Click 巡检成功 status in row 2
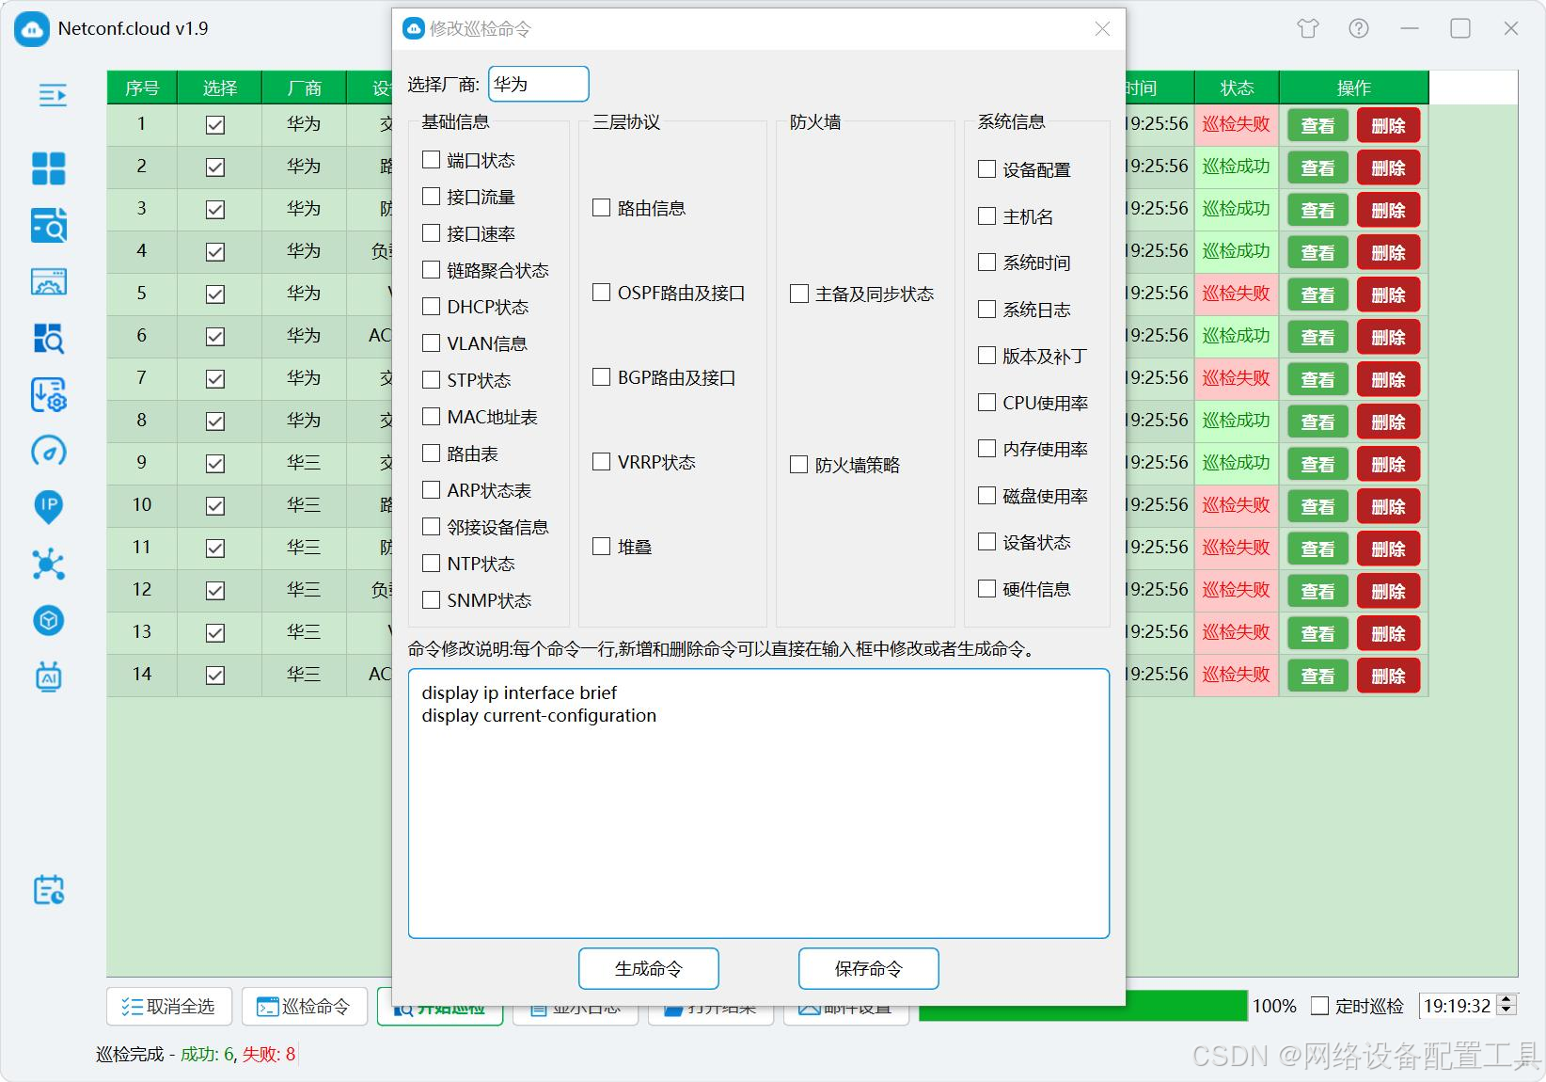 [x=1237, y=166]
